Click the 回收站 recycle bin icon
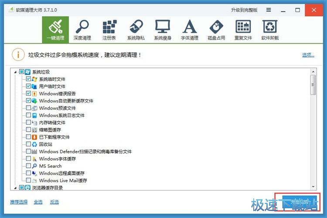The height and width of the screenshot is (218, 327). point(34,144)
